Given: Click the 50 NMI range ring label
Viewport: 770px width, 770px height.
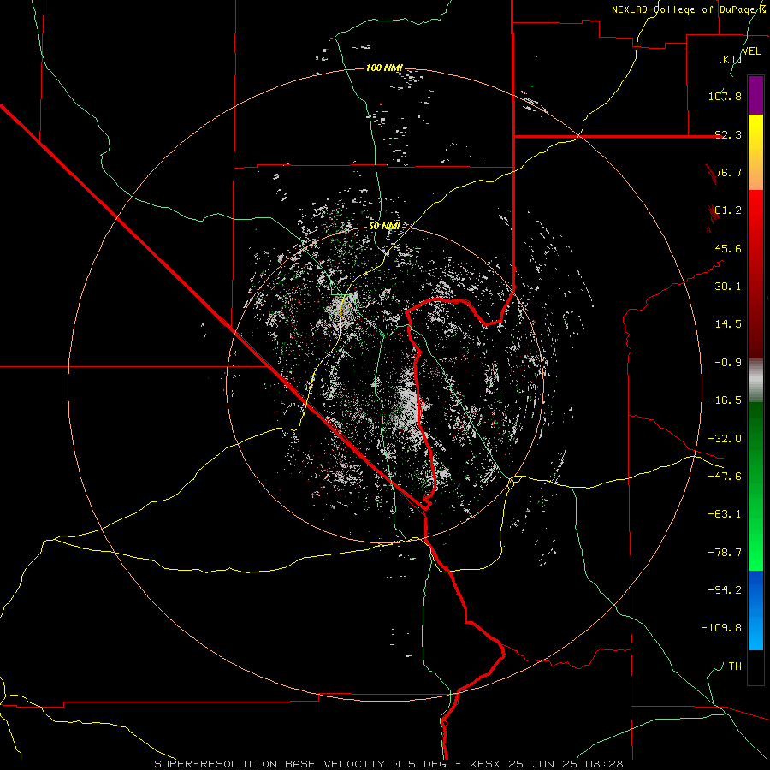Looking at the screenshot, I should [x=384, y=226].
